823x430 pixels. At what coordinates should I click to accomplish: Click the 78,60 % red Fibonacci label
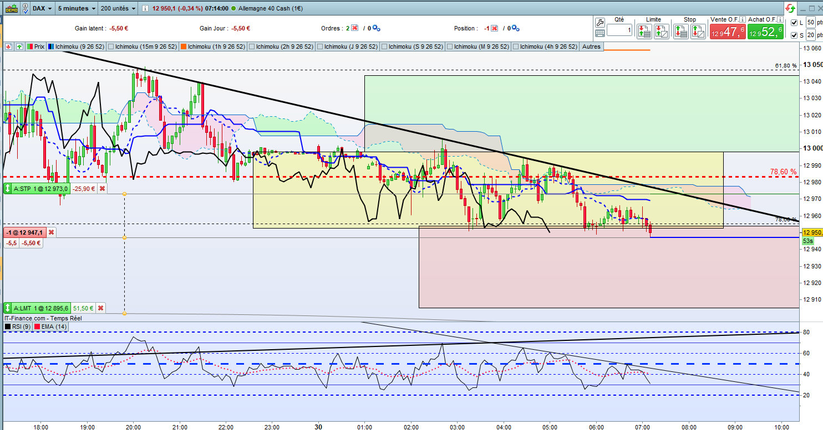[784, 172]
